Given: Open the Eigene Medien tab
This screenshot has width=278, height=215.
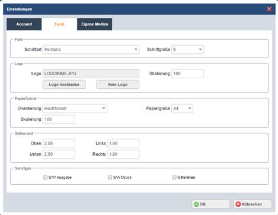Looking at the screenshot, I should pyautogui.click(x=95, y=24).
